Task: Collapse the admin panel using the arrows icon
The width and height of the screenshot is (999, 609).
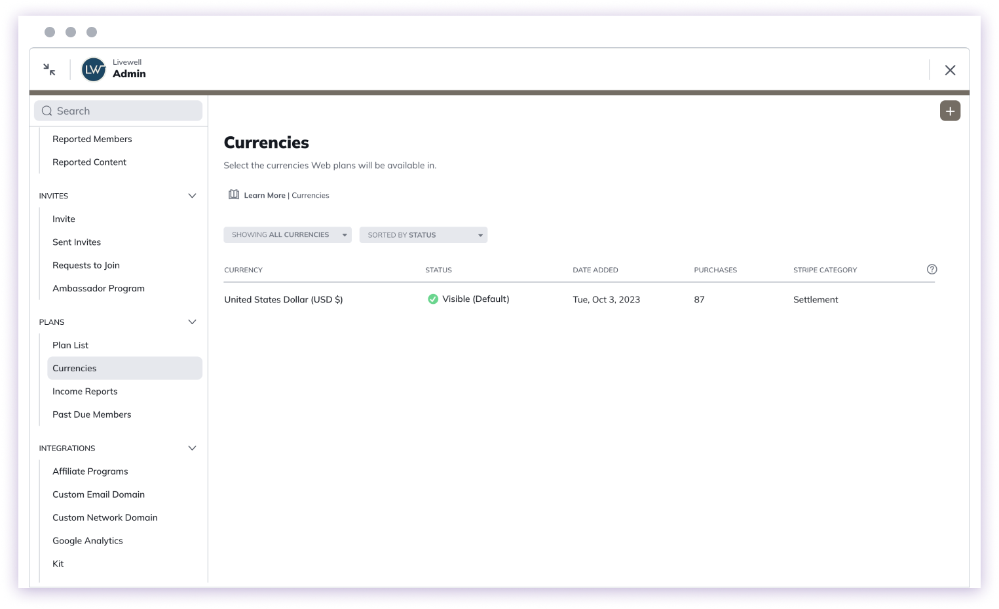Action: (48, 69)
